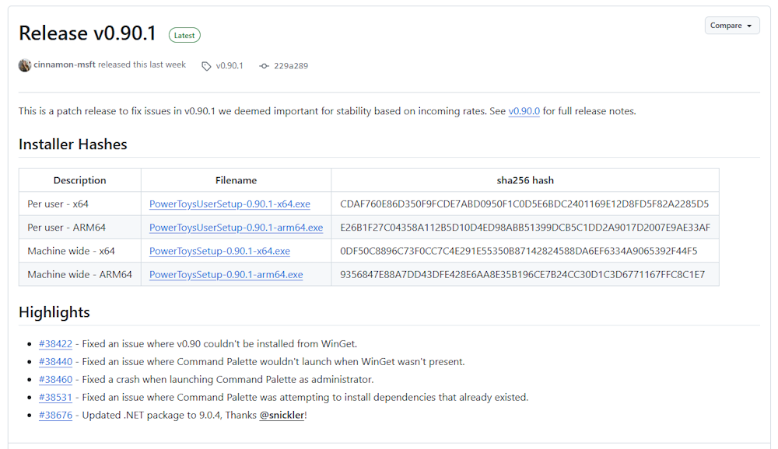The width and height of the screenshot is (778, 449).
Task: Click the commit icon beside 229a289
Action: click(264, 66)
